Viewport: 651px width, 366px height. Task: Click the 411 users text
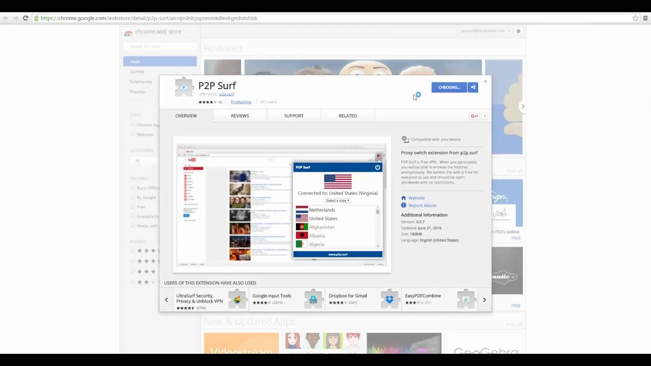[x=269, y=102]
